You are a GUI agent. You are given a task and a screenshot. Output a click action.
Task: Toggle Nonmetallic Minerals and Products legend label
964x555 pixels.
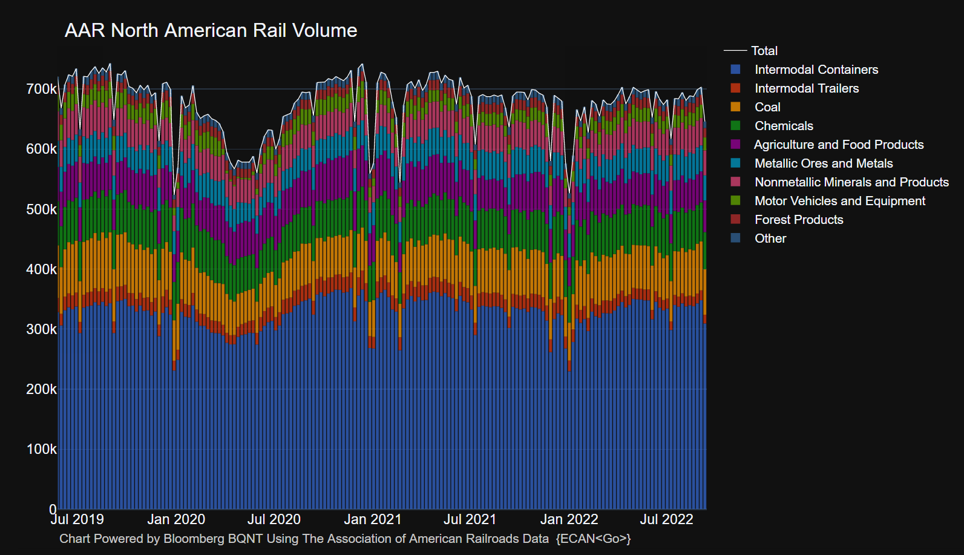(x=851, y=182)
